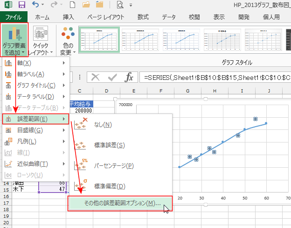Choose 標準誤差(S) error bar option
291x228 pixels.
coord(108,145)
